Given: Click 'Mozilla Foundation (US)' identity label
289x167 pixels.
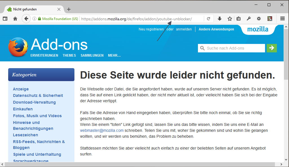Looking at the screenshot, I should [60, 19].
